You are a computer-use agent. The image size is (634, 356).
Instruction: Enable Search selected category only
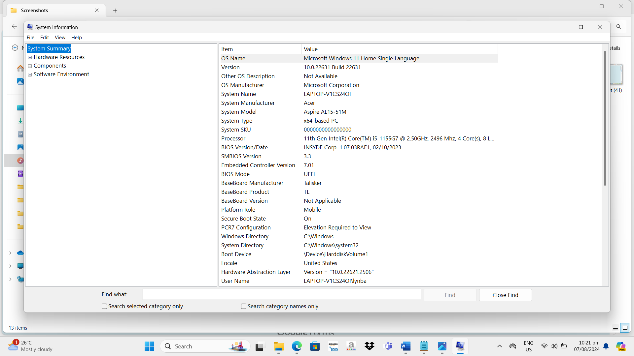(104, 306)
